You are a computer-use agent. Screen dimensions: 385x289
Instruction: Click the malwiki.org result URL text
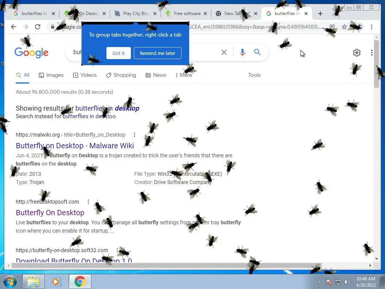pos(70,135)
